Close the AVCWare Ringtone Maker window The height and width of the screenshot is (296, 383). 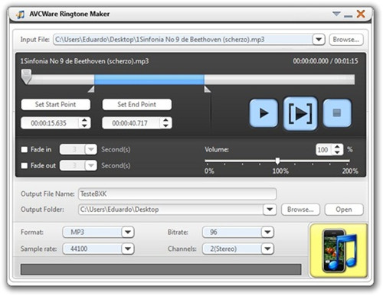361,14
